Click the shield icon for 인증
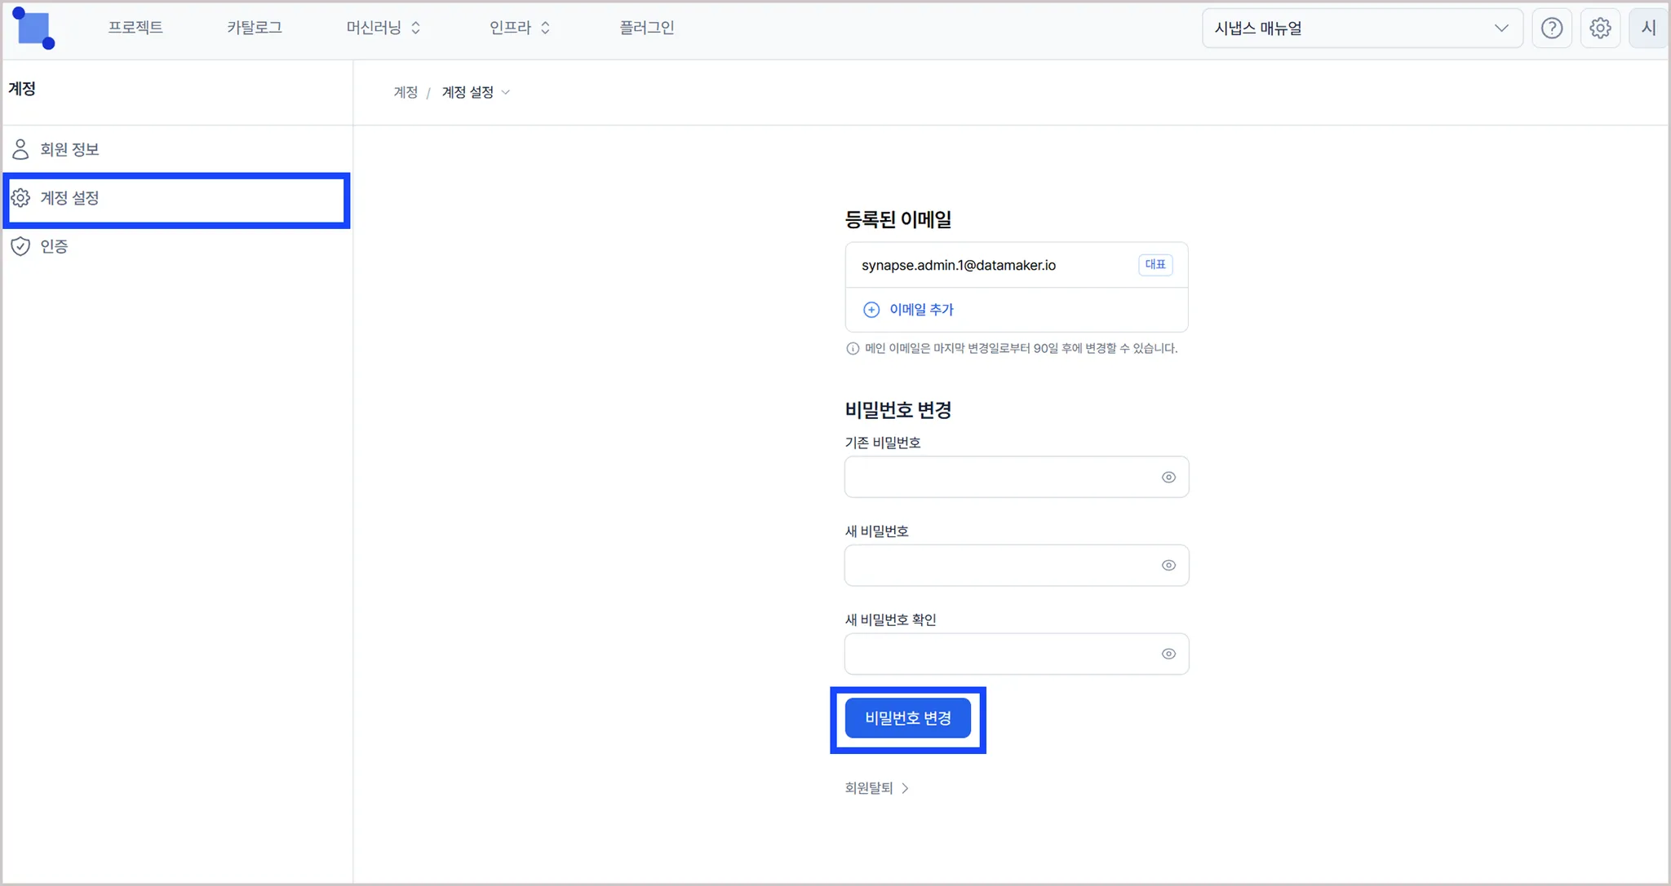Screen dimensions: 1671x886 (20, 246)
